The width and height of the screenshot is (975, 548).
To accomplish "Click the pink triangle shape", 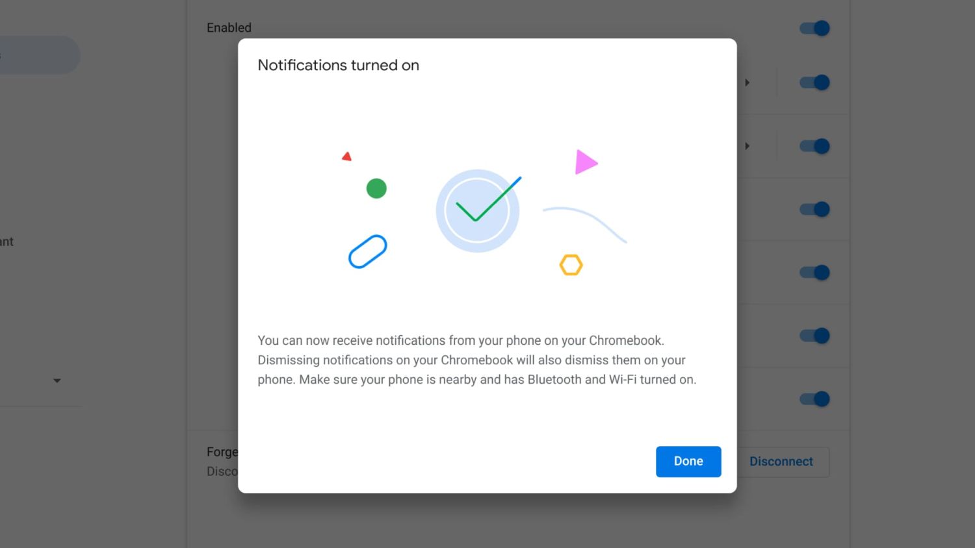I will coord(585,162).
